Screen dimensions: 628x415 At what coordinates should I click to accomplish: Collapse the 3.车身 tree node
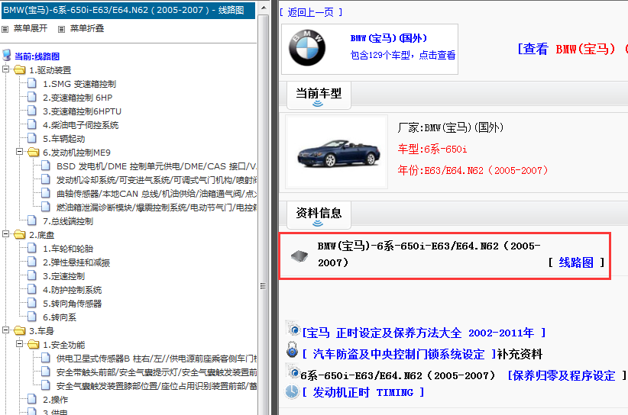click(5, 330)
